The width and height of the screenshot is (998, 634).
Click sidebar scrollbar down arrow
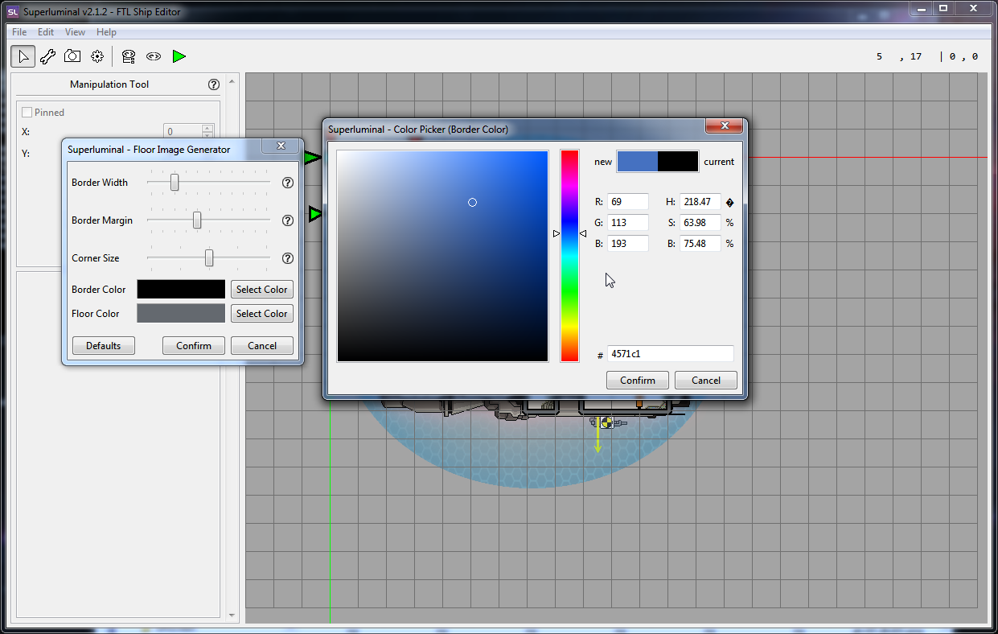(x=232, y=615)
